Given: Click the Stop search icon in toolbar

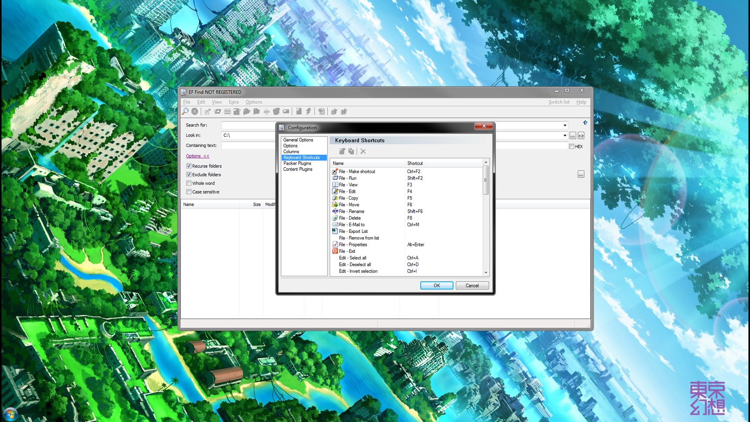Looking at the screenshot, I should (x=195, y=112).
